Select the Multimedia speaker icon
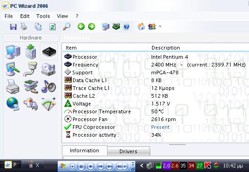This screenshot has width=249, height=172. [49, 87]
